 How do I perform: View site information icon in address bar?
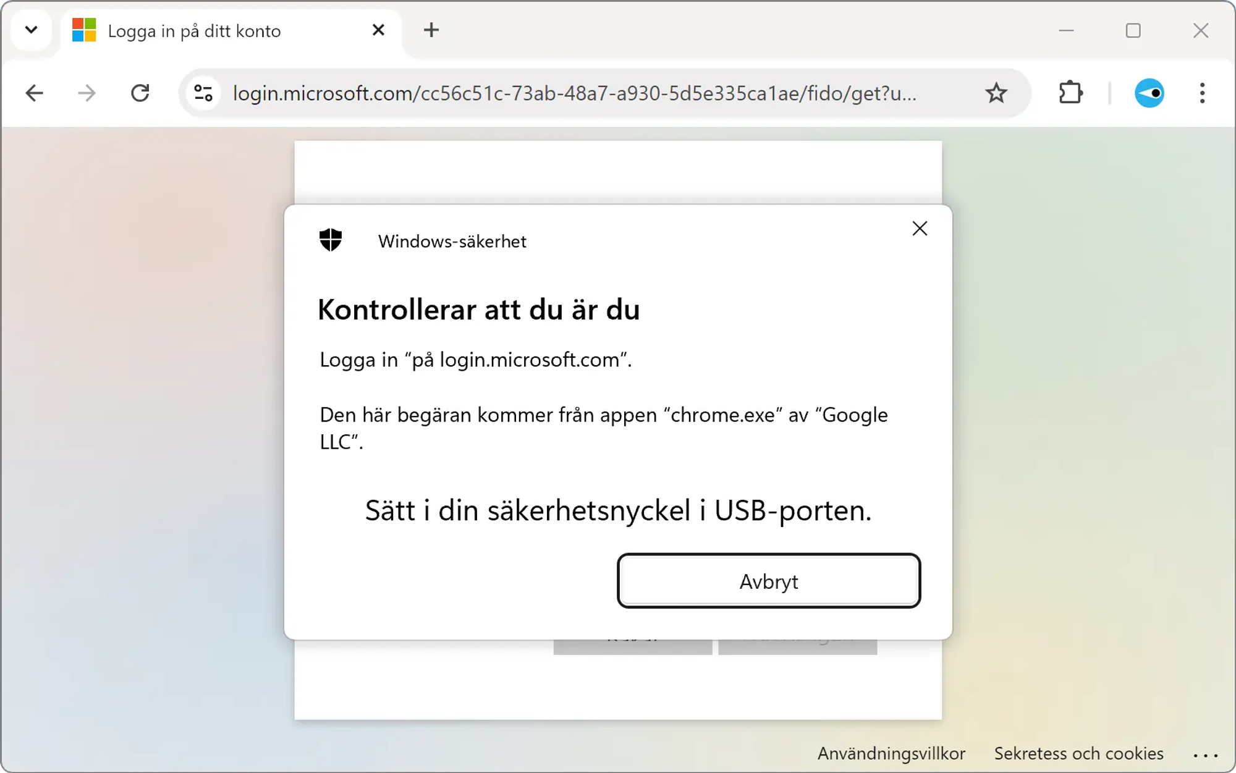(203, 93)
